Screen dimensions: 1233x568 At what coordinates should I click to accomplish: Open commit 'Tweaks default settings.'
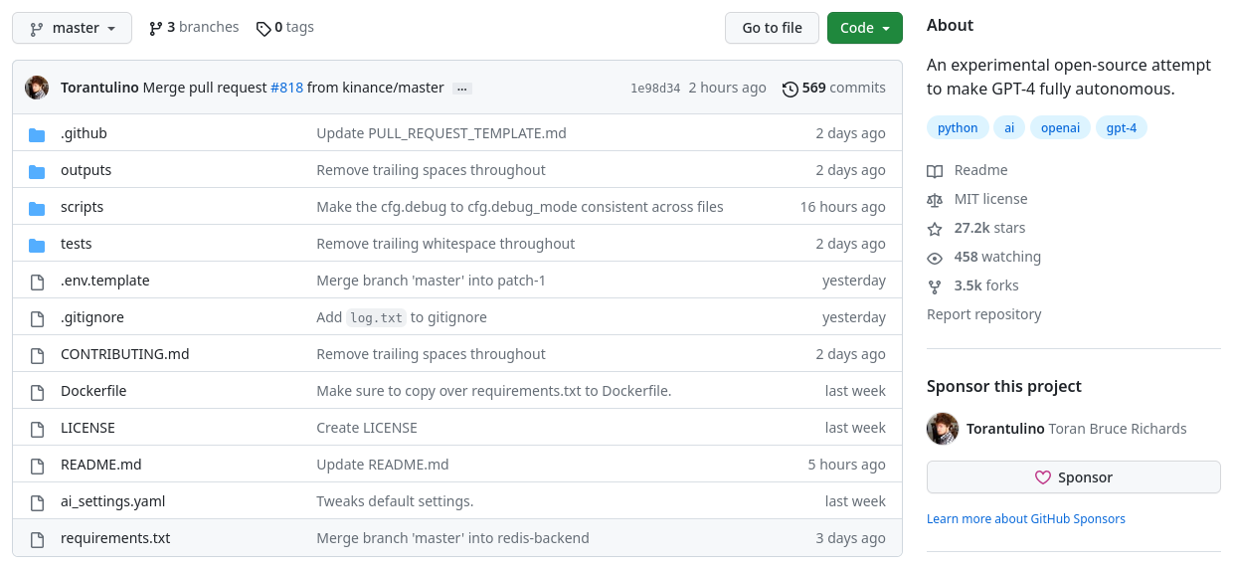395,501
